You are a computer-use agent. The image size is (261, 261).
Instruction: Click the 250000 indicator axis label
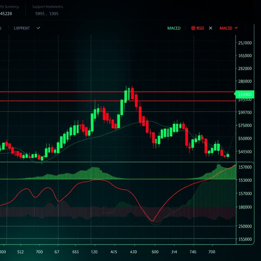point(245,226)
